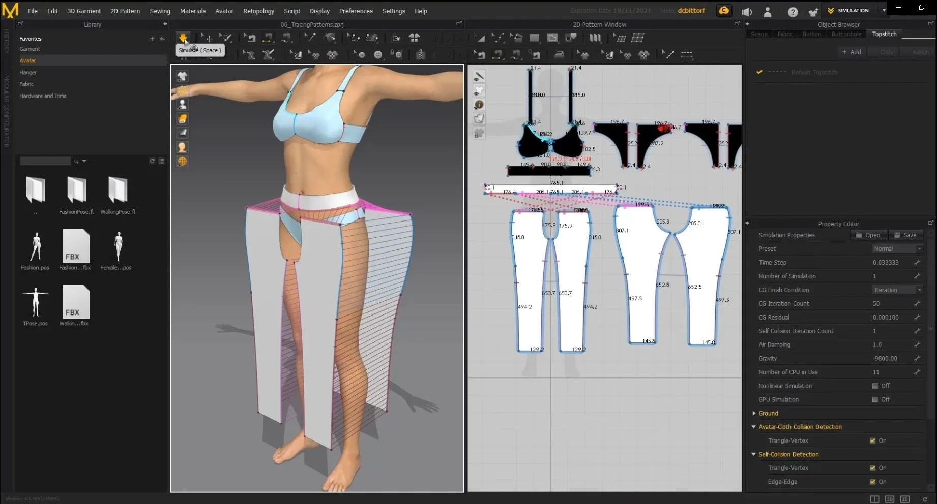Open the help question mark icon
Viewport: 937px width, 504px height.
793,12
